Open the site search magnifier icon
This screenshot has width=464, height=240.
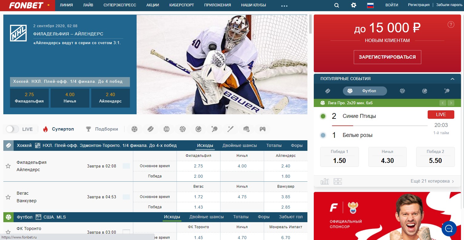coord(336,5)
